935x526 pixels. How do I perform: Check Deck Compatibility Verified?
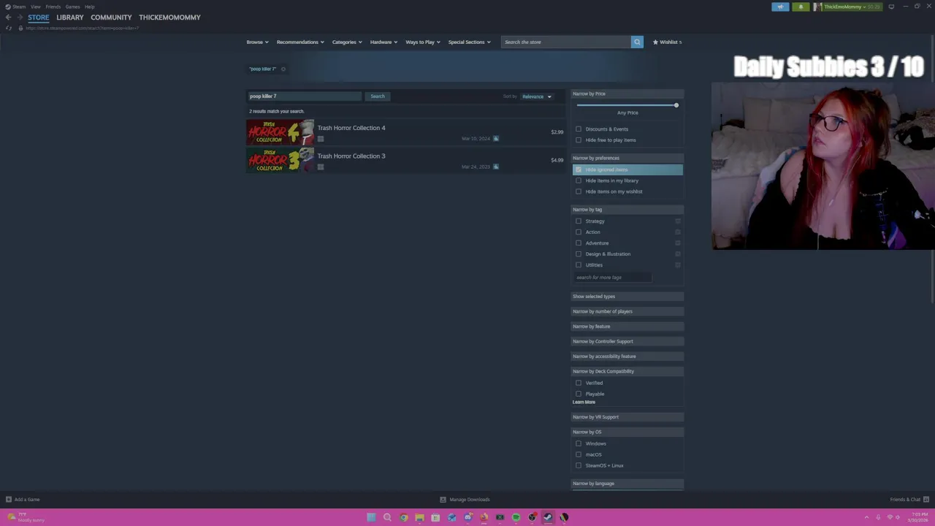click(579, 383)
